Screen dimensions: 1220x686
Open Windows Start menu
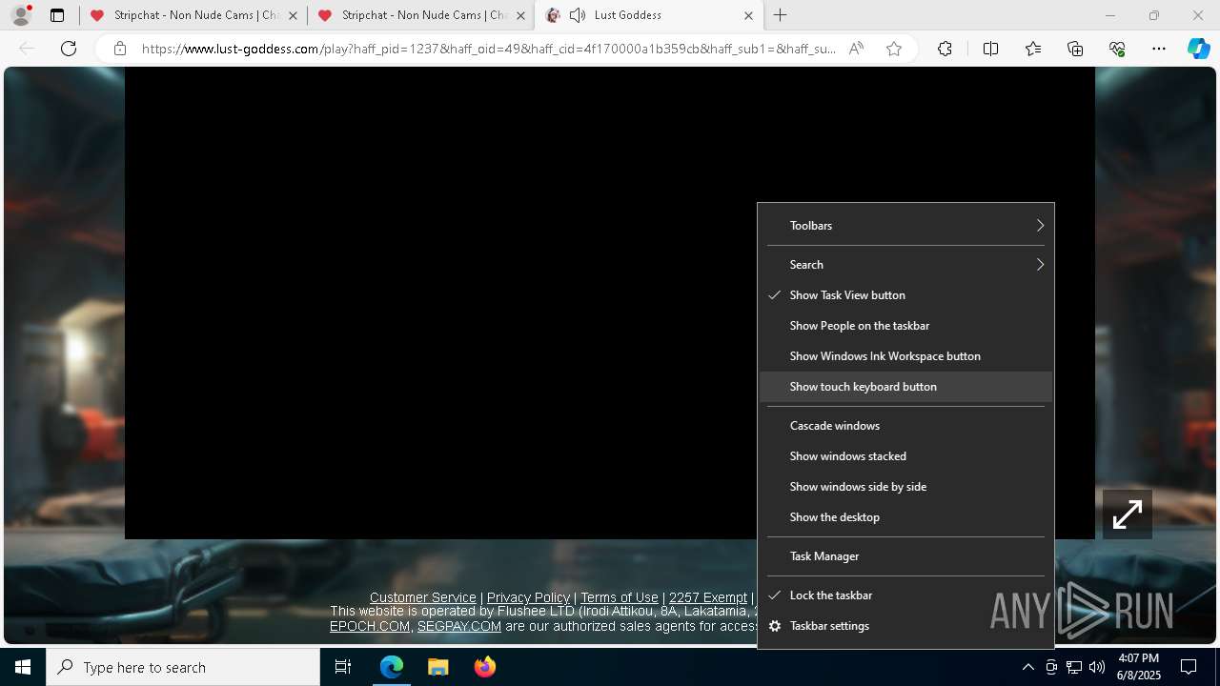click(23, 667)
